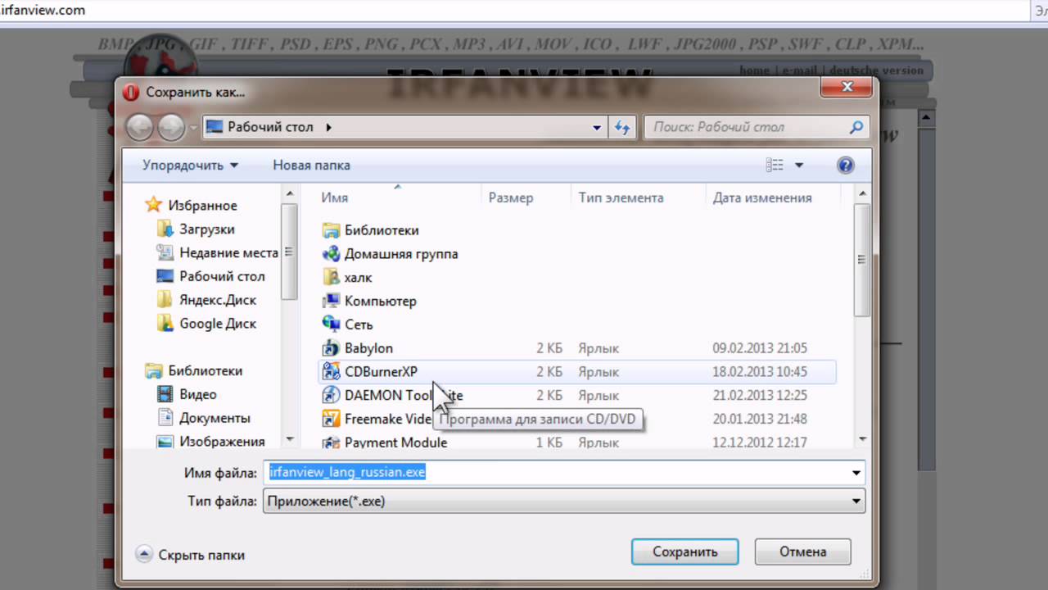Screen dimensions: 1048x590
Task: Expand the Упорядочить menu
Action: [x=190, y=165]
